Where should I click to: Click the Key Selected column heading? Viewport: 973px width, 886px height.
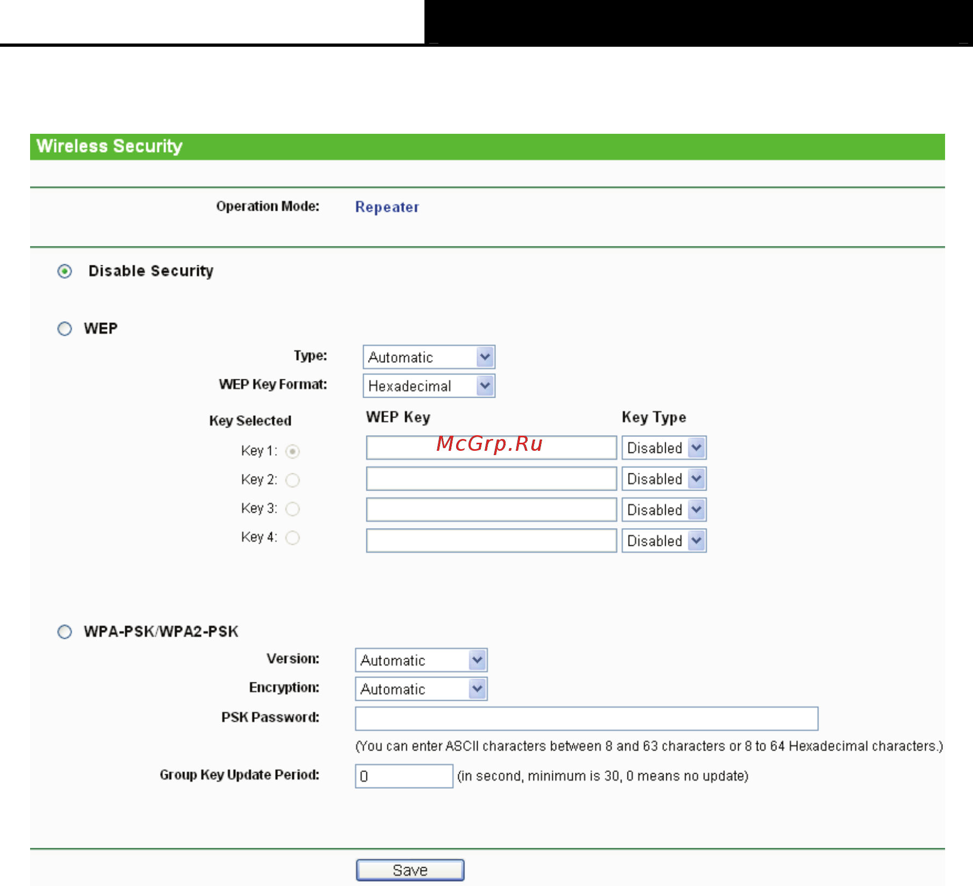pos(250,421)
